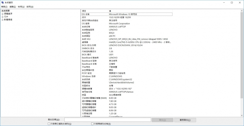This screenshot has height=126, width=244.
Task: Open the 說明(H) menu
Action: [30, 7]
